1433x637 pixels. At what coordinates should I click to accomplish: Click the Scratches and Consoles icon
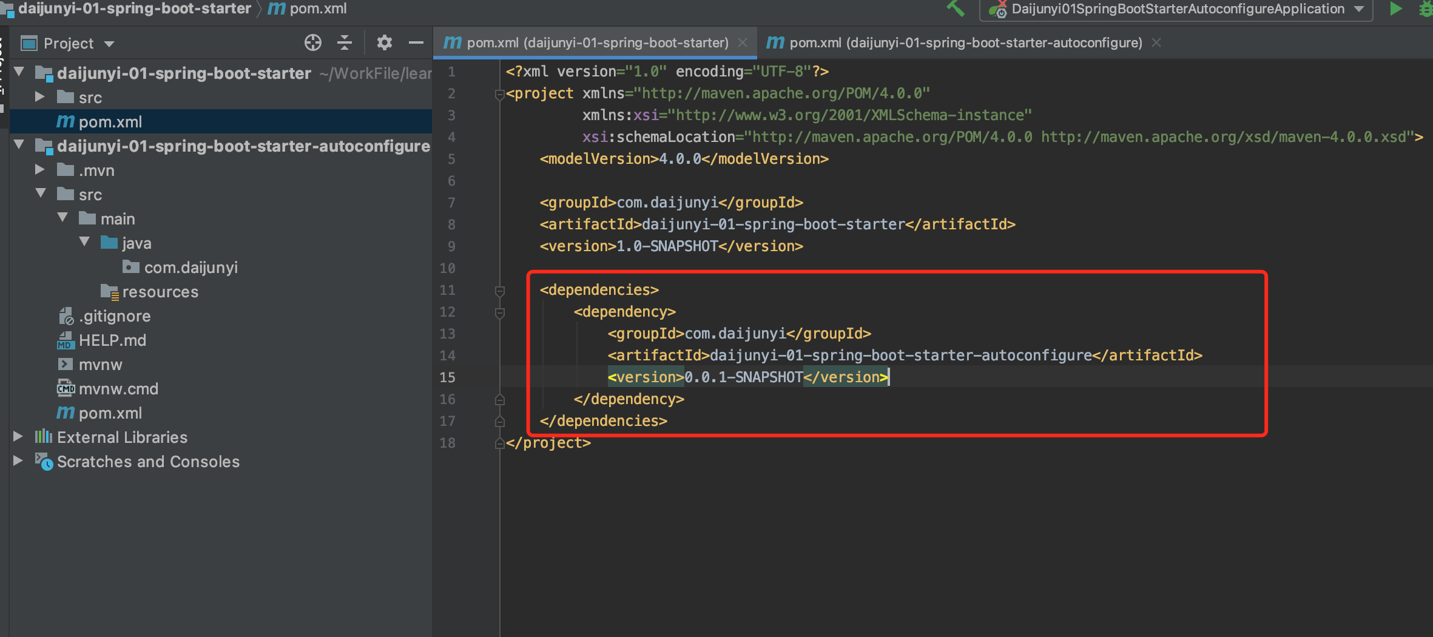tap(44, 462)
